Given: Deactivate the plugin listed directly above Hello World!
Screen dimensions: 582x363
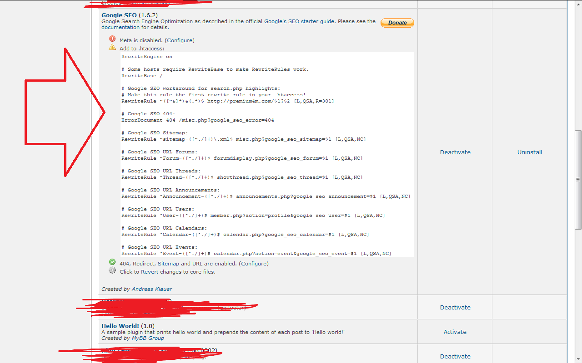Looking at the screenshot, I should pyautogui.click(x=455, y=308).
